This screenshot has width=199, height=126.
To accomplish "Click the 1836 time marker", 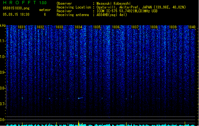I will click(x=116, y=27).
